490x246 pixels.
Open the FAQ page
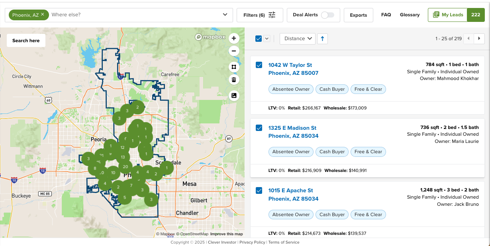(386, 15)
